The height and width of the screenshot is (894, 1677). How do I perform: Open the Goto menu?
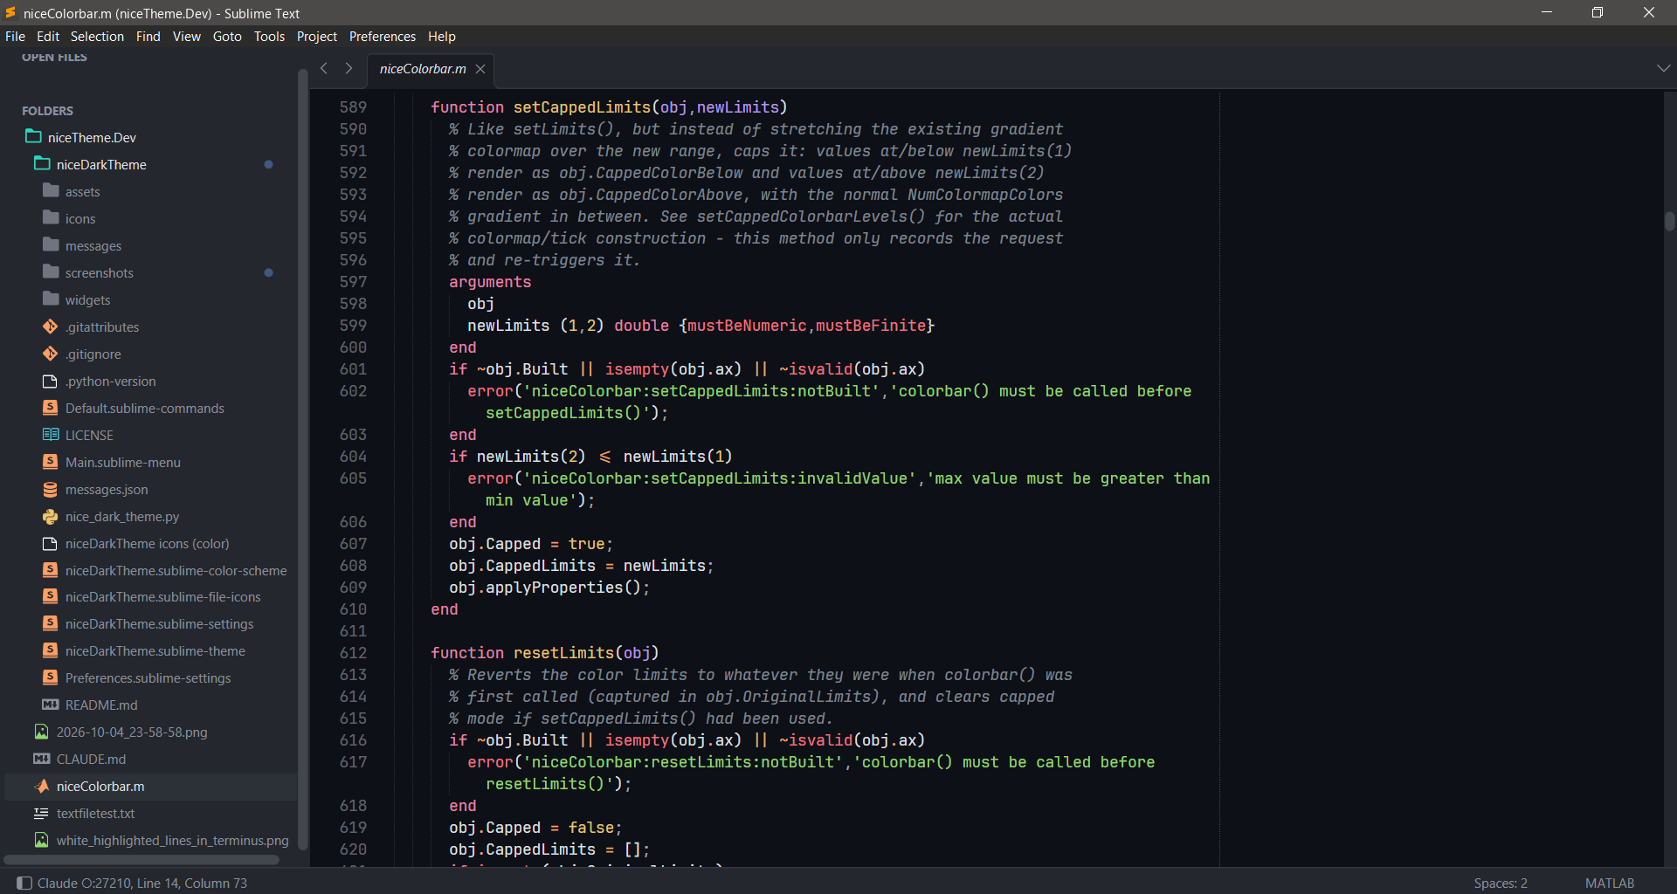(x=227, y=36)
